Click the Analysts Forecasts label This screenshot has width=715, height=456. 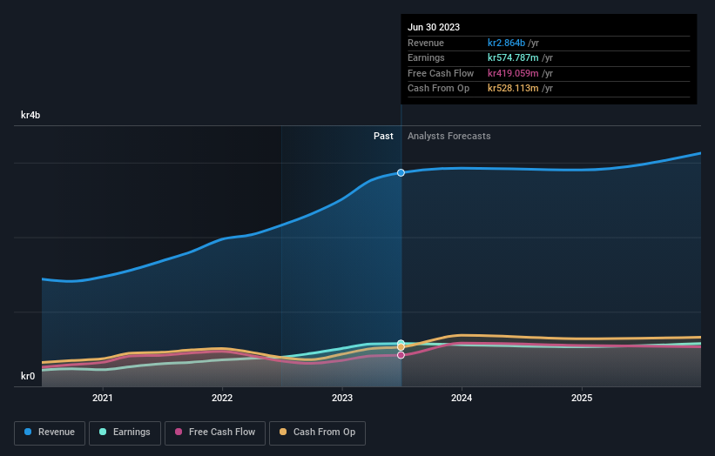point(449,136)
